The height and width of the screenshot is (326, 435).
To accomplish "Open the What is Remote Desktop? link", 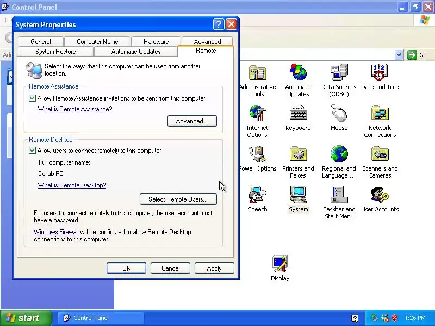I will click(72, 185).
